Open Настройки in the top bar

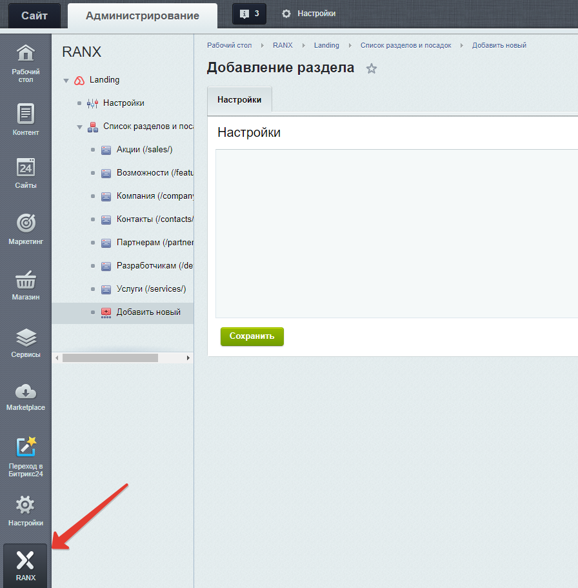(316, 14)
